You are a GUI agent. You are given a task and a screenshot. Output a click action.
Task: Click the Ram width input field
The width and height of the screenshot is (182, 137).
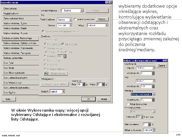[x=80, y=84]
